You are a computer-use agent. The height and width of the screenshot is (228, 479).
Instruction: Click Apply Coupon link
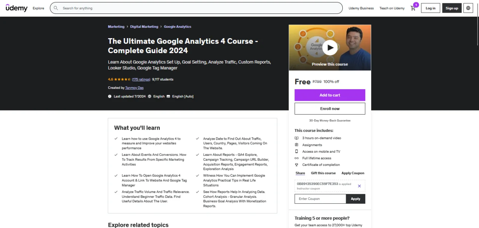click(x=353, y=173)
